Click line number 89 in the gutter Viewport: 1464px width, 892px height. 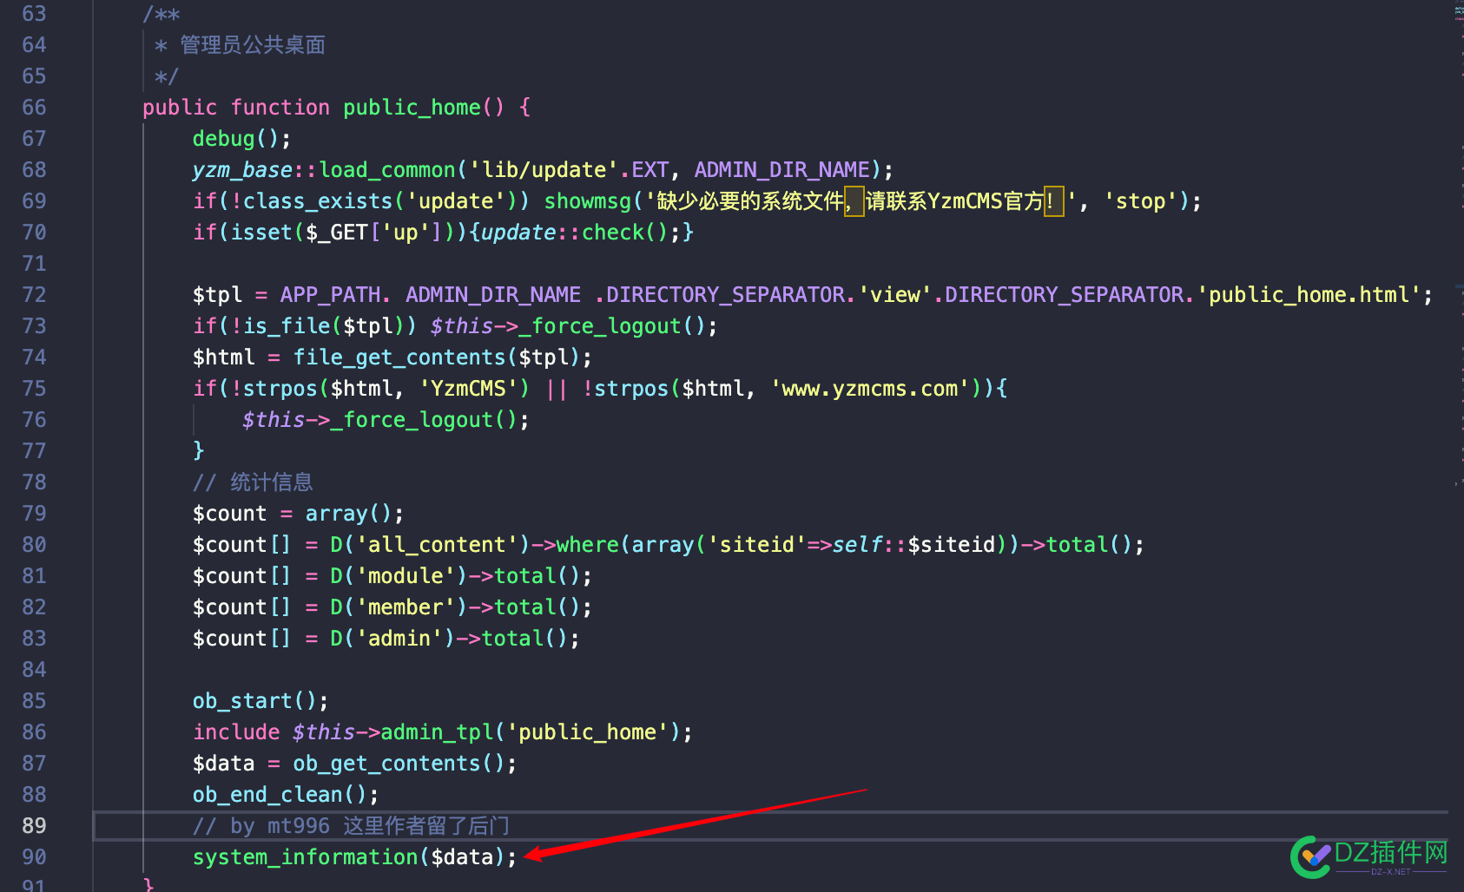tap(35, 826)
